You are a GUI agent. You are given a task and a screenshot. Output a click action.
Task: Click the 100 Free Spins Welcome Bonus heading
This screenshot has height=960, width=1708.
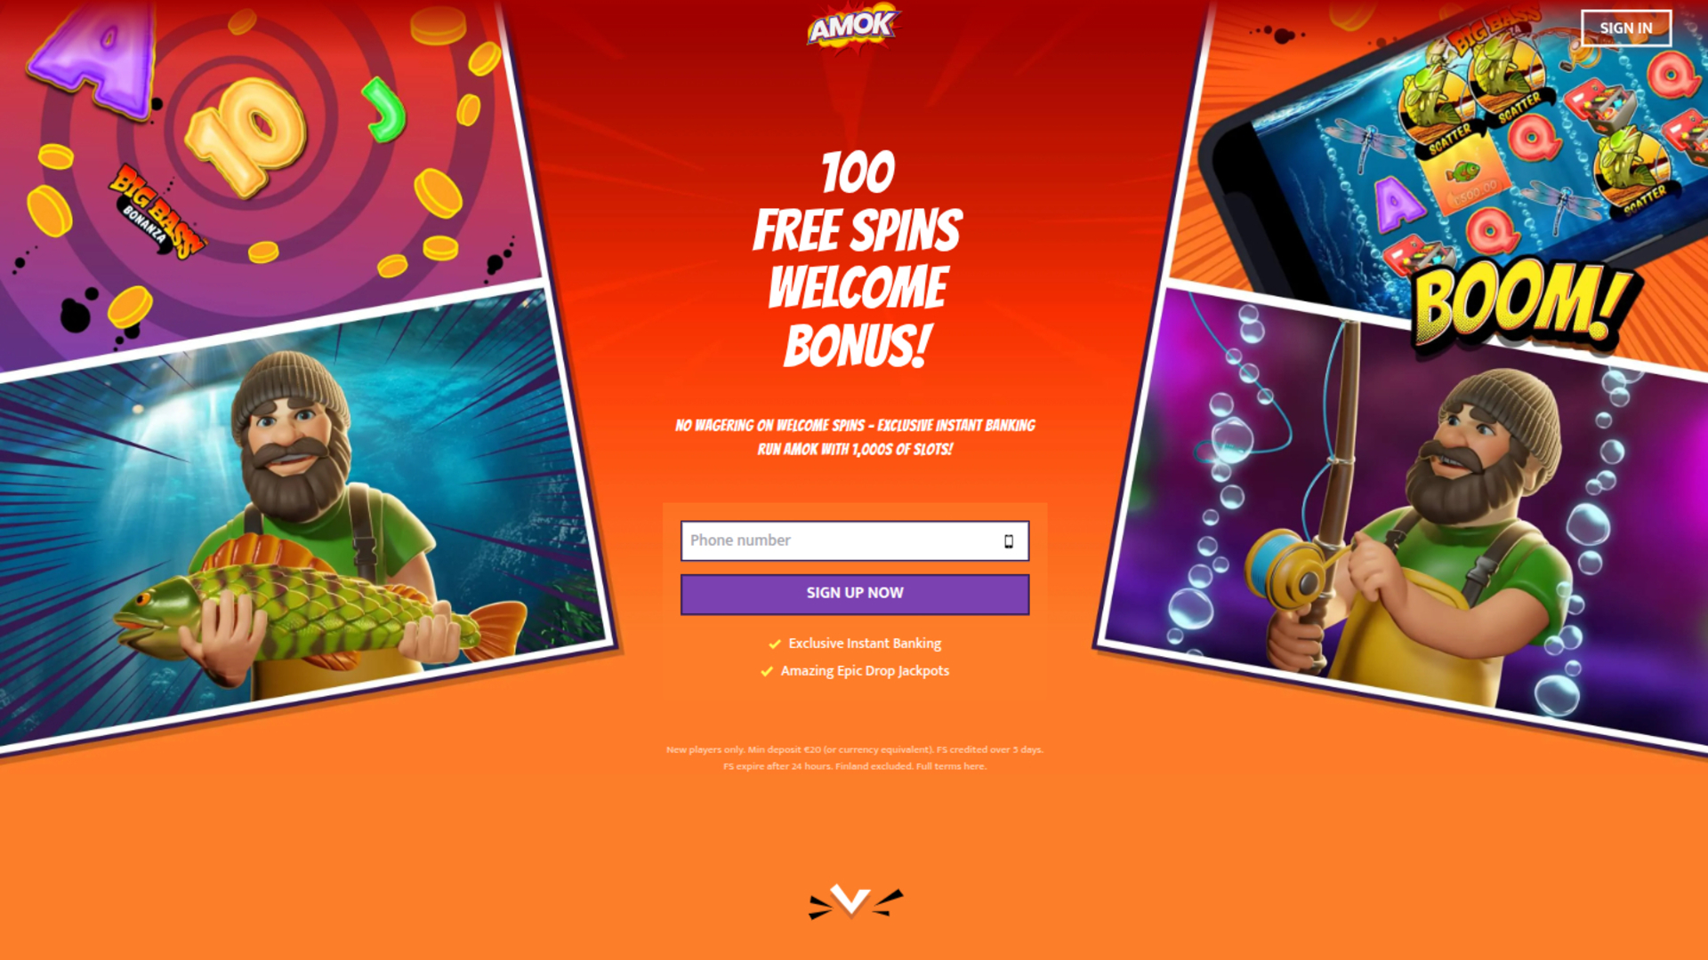857,258
